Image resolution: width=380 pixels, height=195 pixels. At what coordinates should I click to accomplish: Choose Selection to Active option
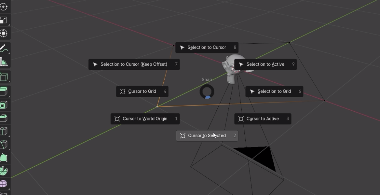click(265, 64)
